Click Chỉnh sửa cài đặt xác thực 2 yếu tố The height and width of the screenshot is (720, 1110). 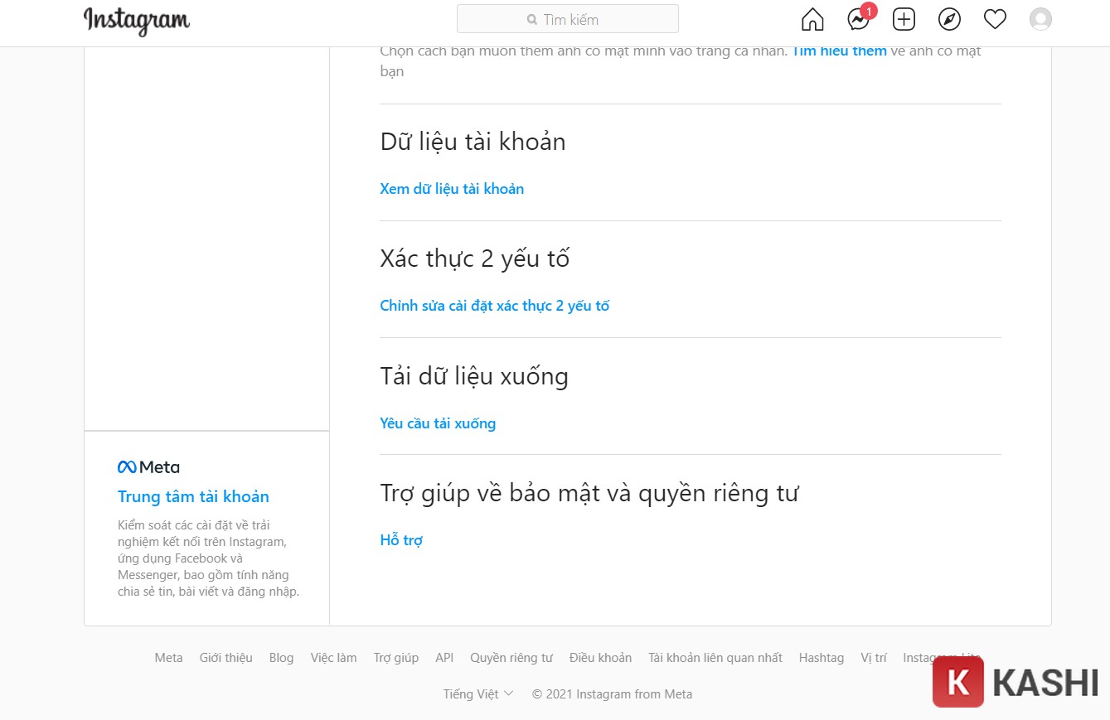point(494,306)
